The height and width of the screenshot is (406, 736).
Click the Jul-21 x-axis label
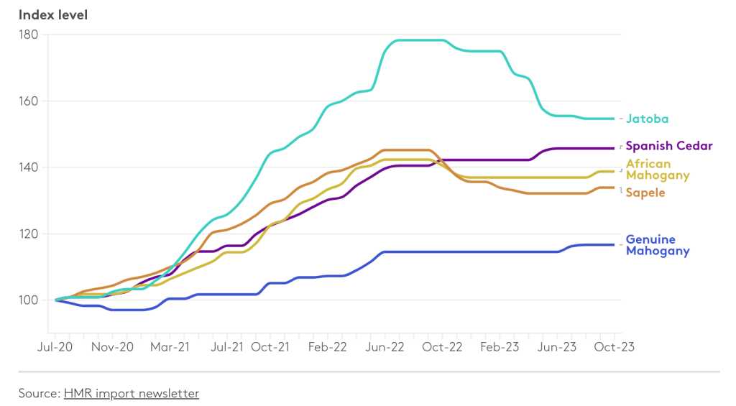(226, 346)
